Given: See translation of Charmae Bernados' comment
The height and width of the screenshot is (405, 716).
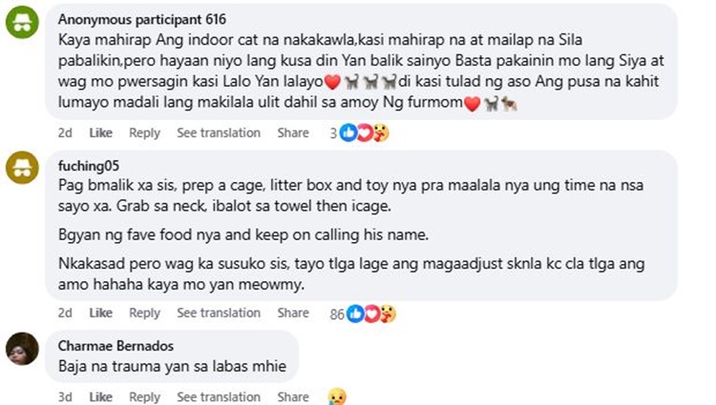Looking at the screenshot, I should coord(219,396).
